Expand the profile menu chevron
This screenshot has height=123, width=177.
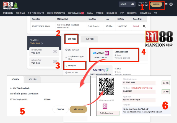[x=174, y=4]
